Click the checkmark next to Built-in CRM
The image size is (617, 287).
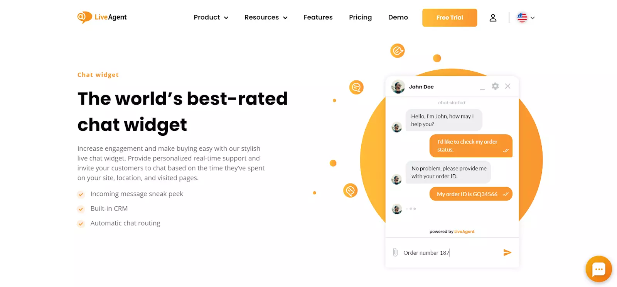[81, 209]
